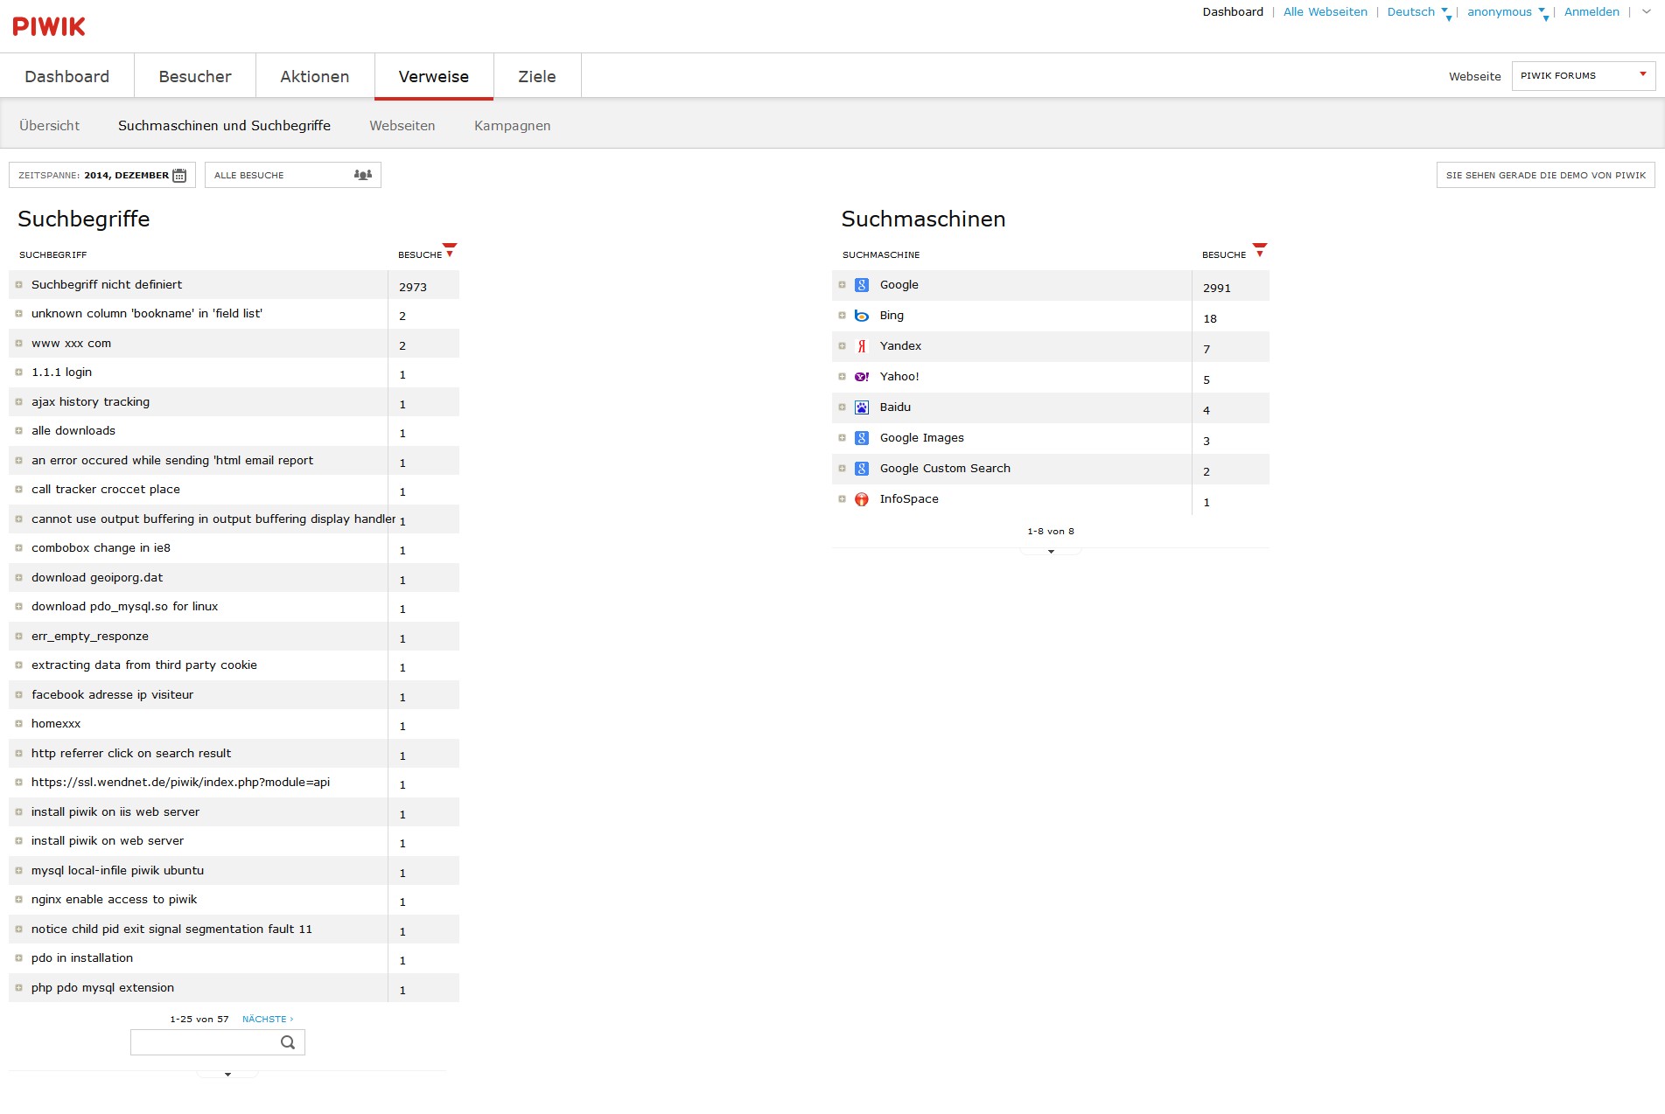Open the Kampagnen submenu
Image resolution: width=1665 pixels, height=1114 pixels.
513,126
